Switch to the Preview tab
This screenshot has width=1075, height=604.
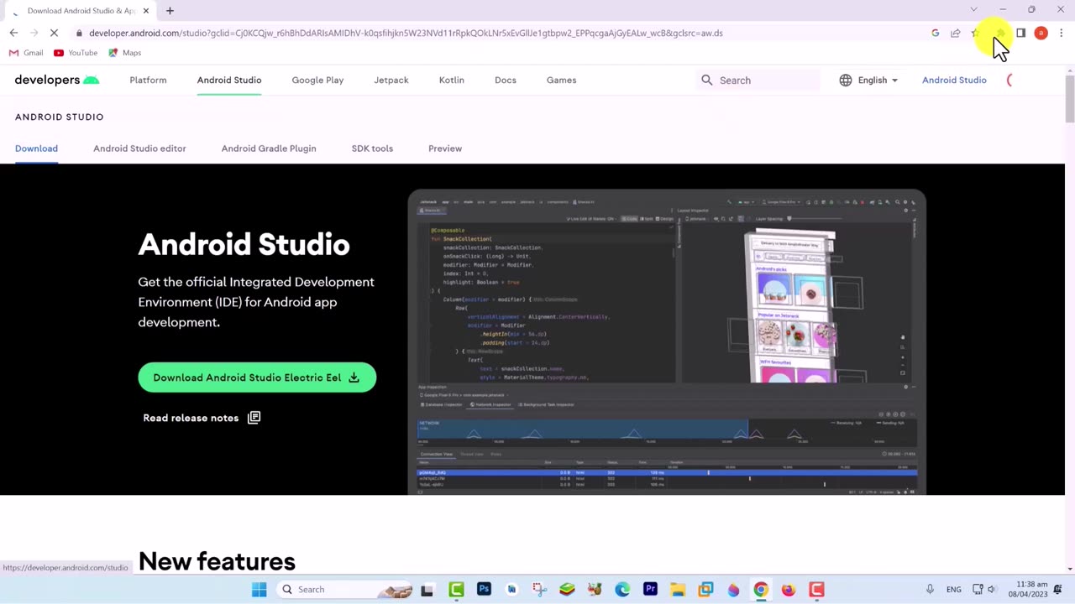(445, 148)
